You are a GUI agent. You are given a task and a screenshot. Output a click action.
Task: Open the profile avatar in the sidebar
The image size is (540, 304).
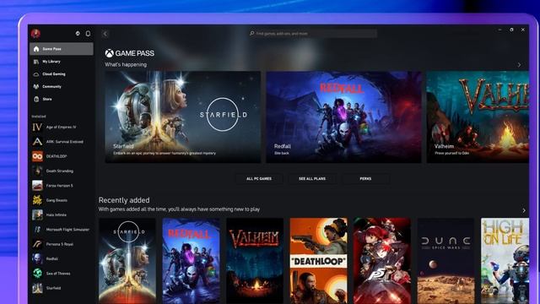click(35, 34)
